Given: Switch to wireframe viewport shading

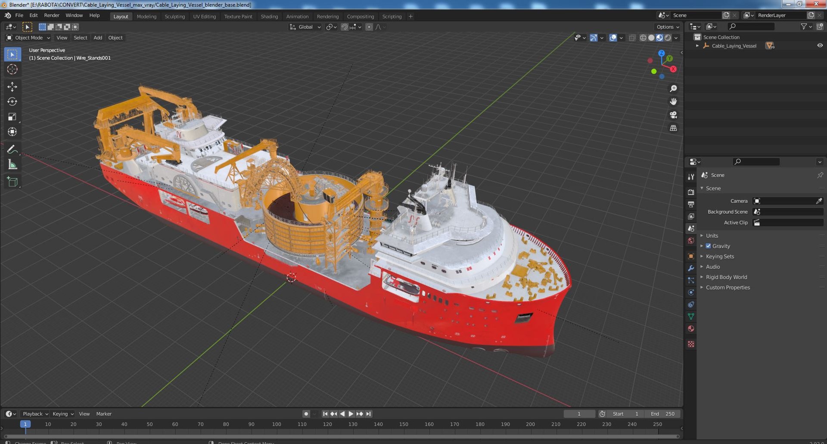Looking at the screenshot, I should point(643,38).
